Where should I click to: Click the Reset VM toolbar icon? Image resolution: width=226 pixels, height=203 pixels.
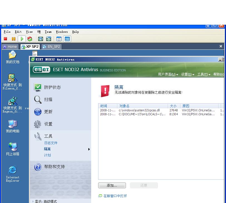[30, 39]
